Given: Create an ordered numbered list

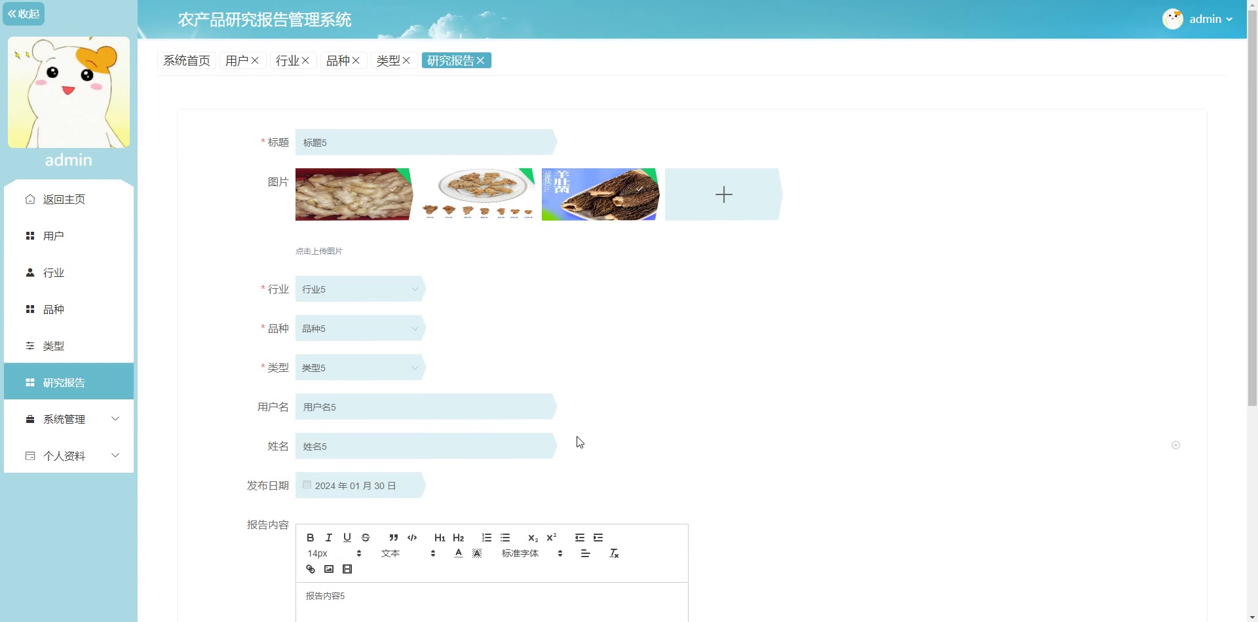Looking at the screenshot, I should (x=486, y=538).
